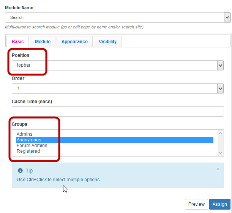Select Anonymous in the Groups list
The height and width of the screenshot is (213, 232).
(29, 140)
